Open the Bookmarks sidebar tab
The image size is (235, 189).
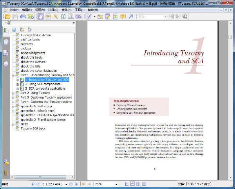pyautogui.click(x=6, y=31)
